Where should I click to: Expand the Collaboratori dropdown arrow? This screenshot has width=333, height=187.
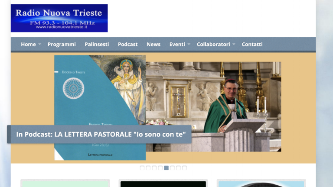[x=234, y=45]
